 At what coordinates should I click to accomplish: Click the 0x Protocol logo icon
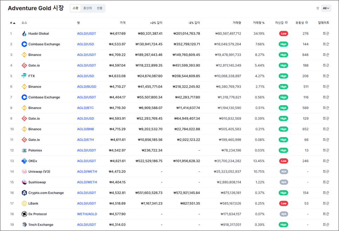click(24, 214)
